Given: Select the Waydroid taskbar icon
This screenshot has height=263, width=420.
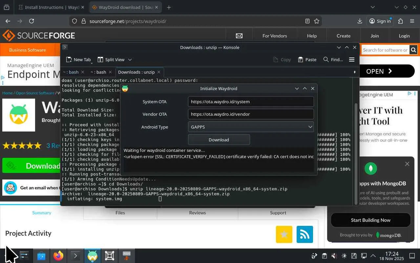Looking at the screenshot, I should pyautogui.click(x=93, y=256).
